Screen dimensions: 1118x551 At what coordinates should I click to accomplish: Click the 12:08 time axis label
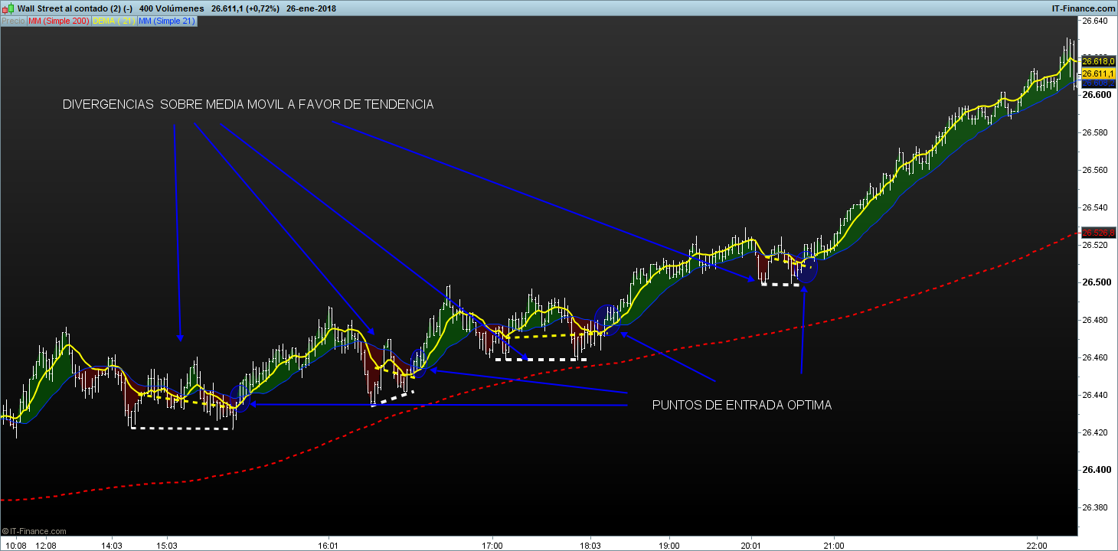[x=46, y=545]
